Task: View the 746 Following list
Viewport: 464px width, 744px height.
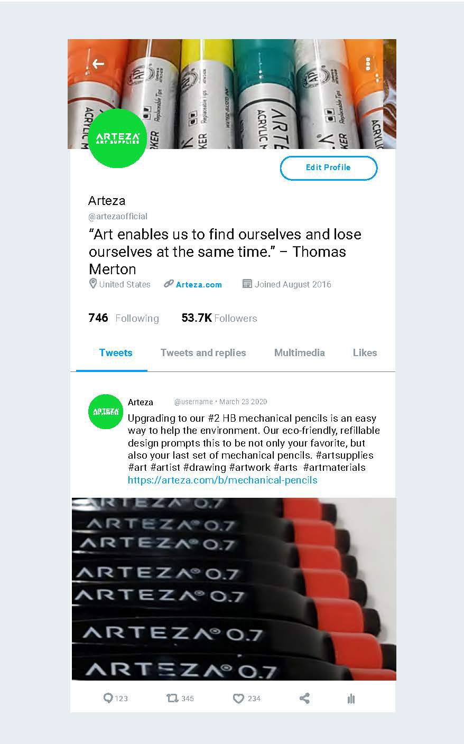Action: point(124,318)
